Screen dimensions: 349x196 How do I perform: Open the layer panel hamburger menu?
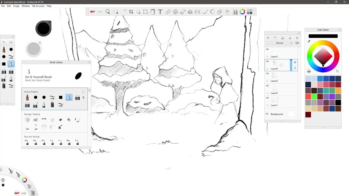(297, 38)
